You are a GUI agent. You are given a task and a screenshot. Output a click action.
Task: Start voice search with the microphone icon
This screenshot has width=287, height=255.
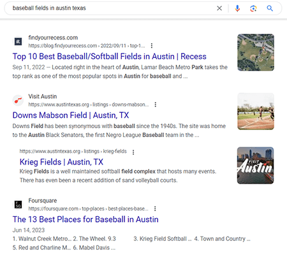coord(237,8)
